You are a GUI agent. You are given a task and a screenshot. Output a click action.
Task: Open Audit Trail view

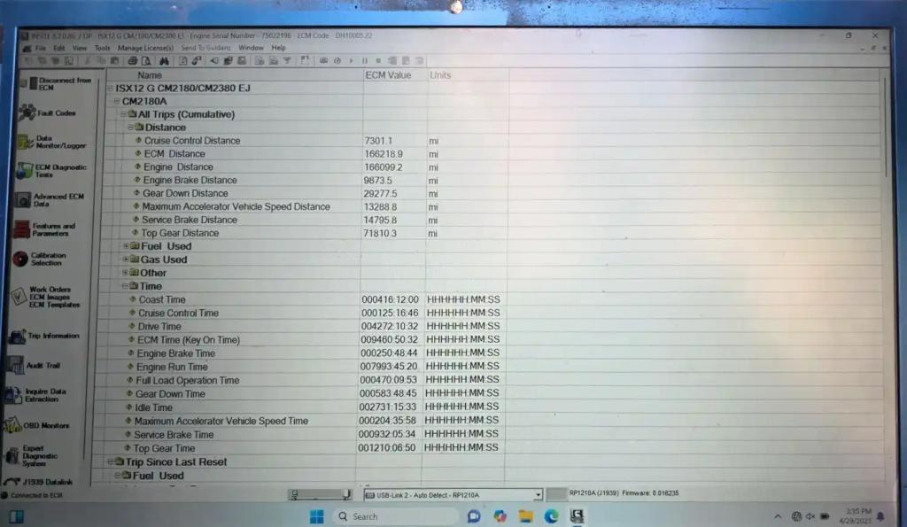coord(41,366)
